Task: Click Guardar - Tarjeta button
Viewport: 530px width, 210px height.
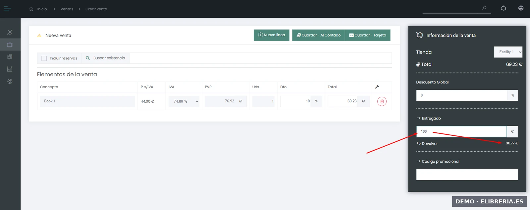Action: coord(367,35)
